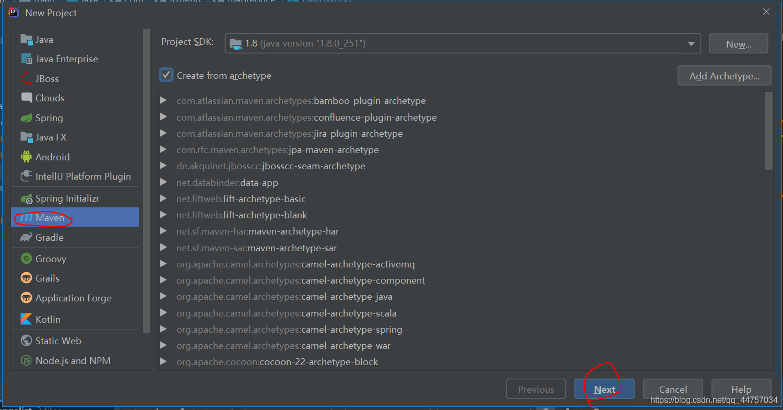The image size is (783, 410).
Task: Click the Application Forge icon
Action: click(26, 298)
